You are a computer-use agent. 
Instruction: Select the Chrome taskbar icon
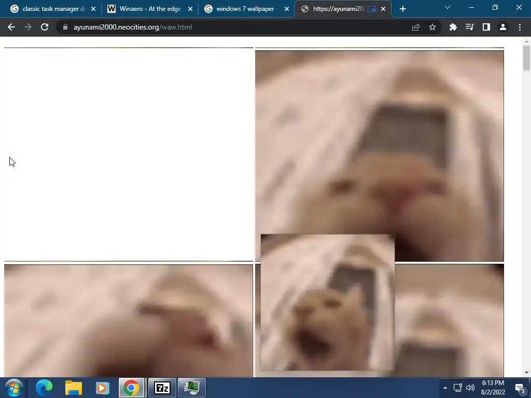(131, 388)
